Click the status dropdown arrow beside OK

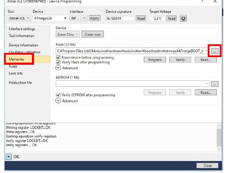9,157
